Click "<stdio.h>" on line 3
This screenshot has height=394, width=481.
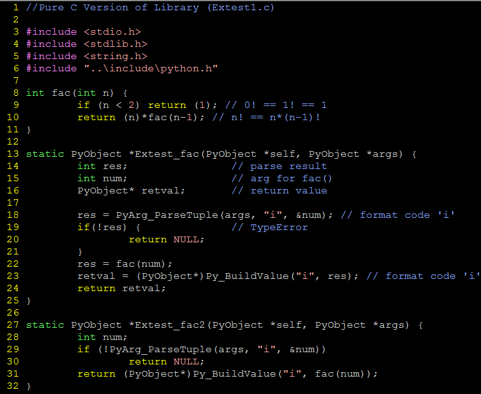(112, 31)
